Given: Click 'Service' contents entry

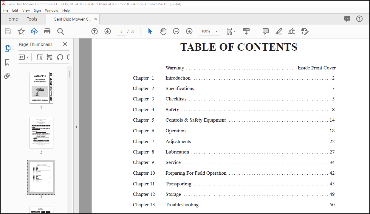Looking at the screenshot, I should click(173, 162).
